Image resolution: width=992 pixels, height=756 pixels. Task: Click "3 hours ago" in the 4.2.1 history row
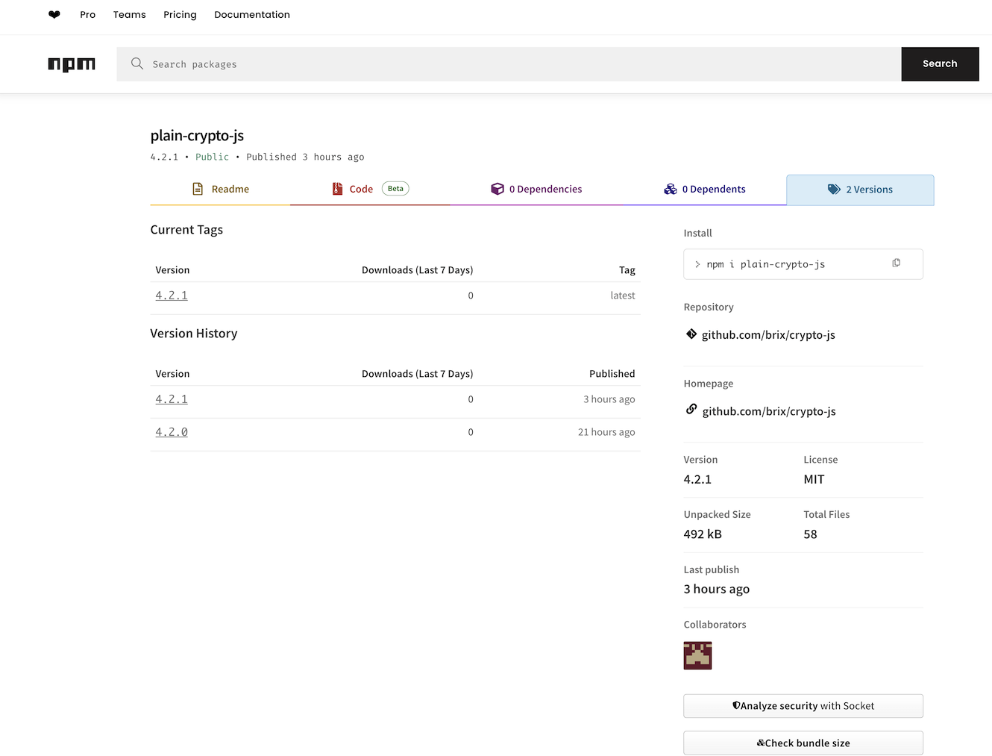[x=609, y=399]
